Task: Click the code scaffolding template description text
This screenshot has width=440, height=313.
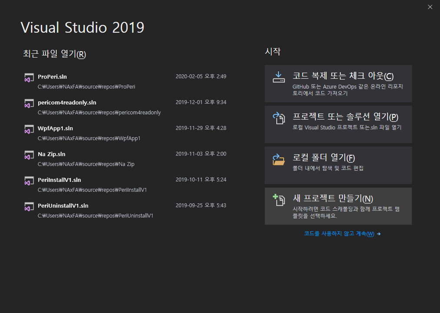Action: 346,212
